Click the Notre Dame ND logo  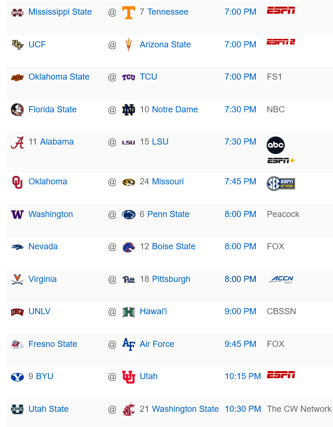tap(128, 110)
